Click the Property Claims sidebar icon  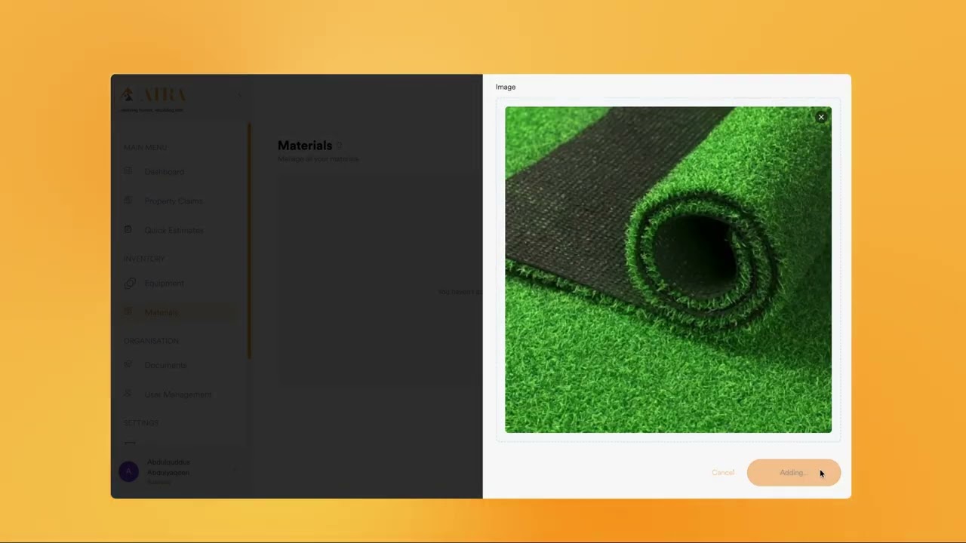click(128, 201)
